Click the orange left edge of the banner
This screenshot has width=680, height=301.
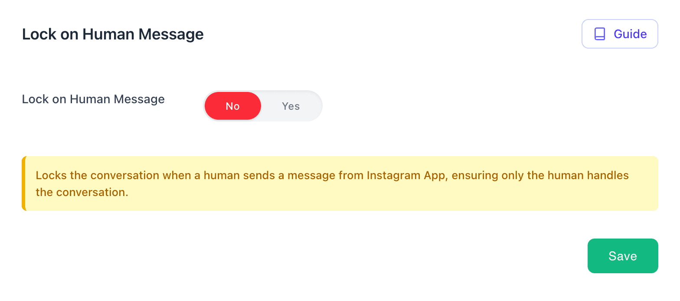pos(23,183)
